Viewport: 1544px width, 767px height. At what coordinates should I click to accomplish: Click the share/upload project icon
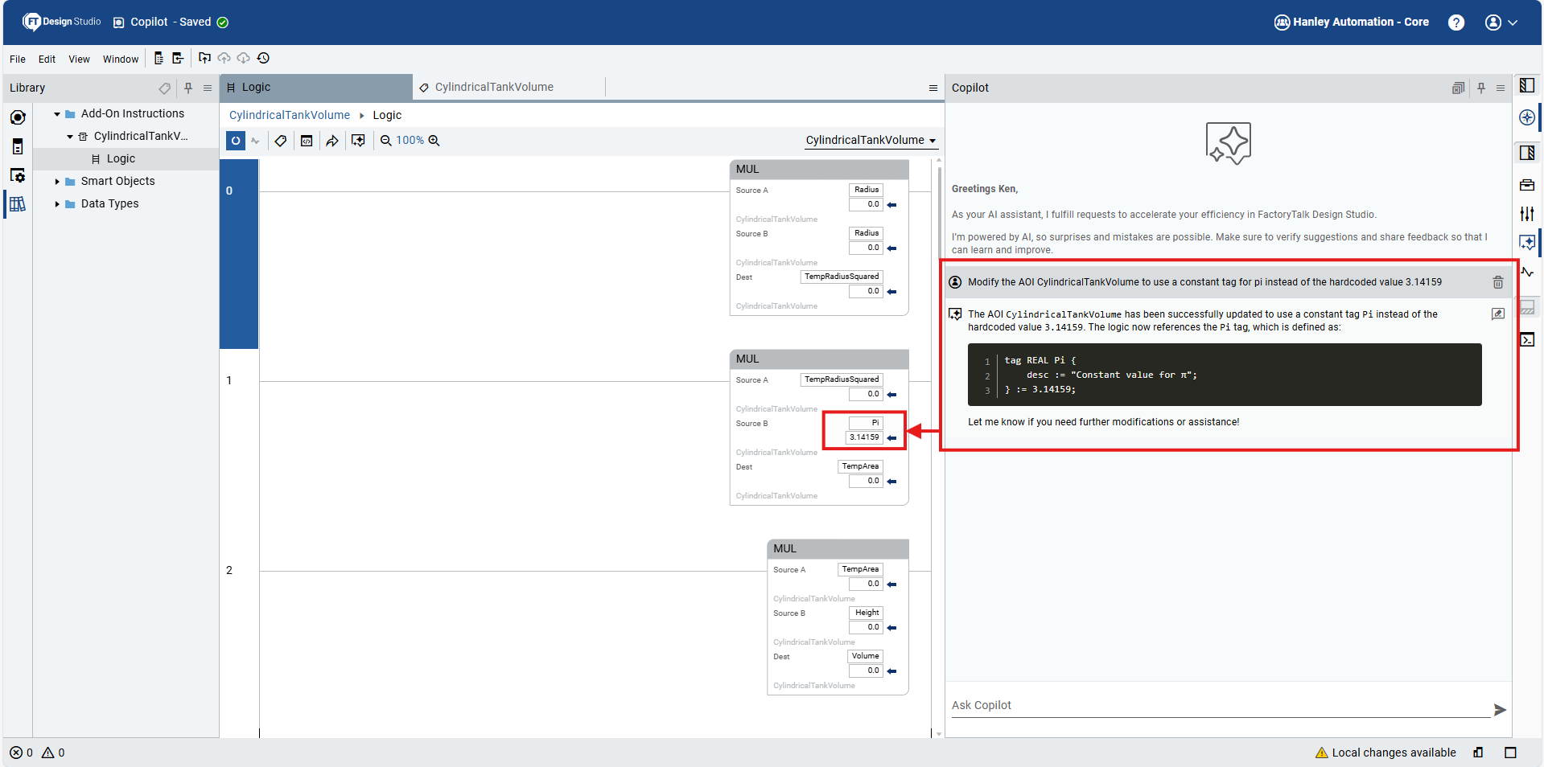(x=204, y=58)
